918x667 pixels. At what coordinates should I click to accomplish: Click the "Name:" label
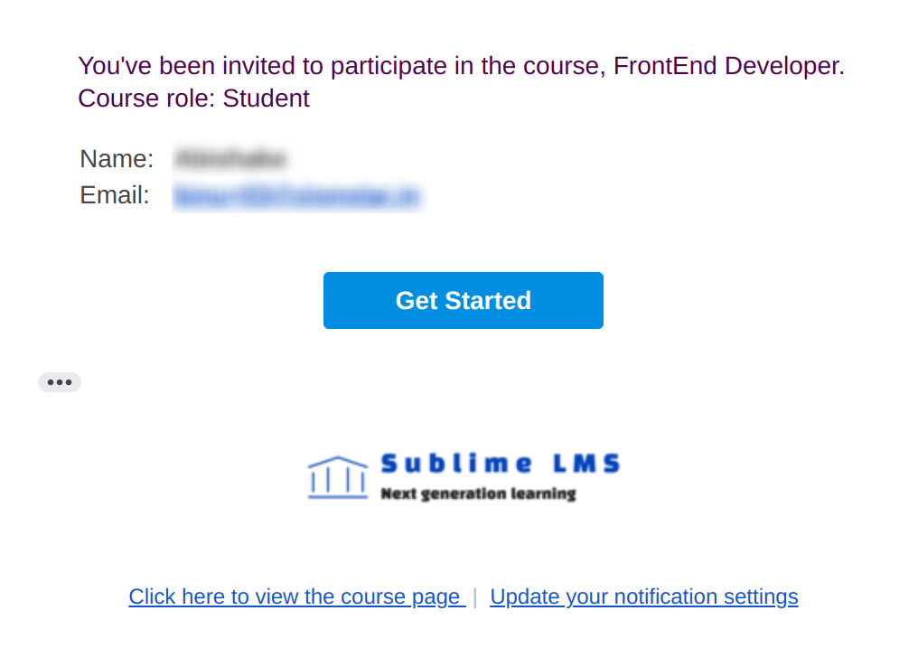click(x=117, y=159)
